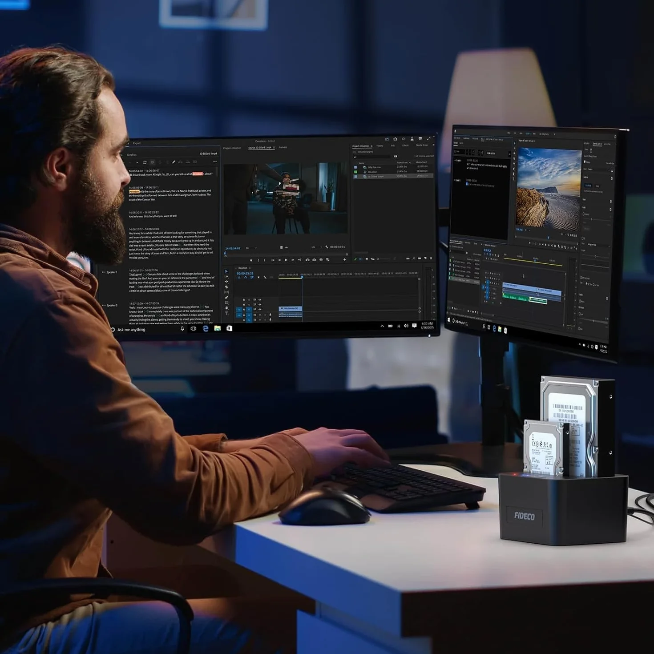
Task: Play the clip in the left monitor preview
Action: click(286, 260)
